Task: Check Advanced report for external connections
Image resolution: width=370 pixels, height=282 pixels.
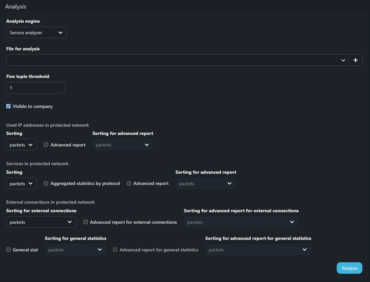Action: pos(86,222)
